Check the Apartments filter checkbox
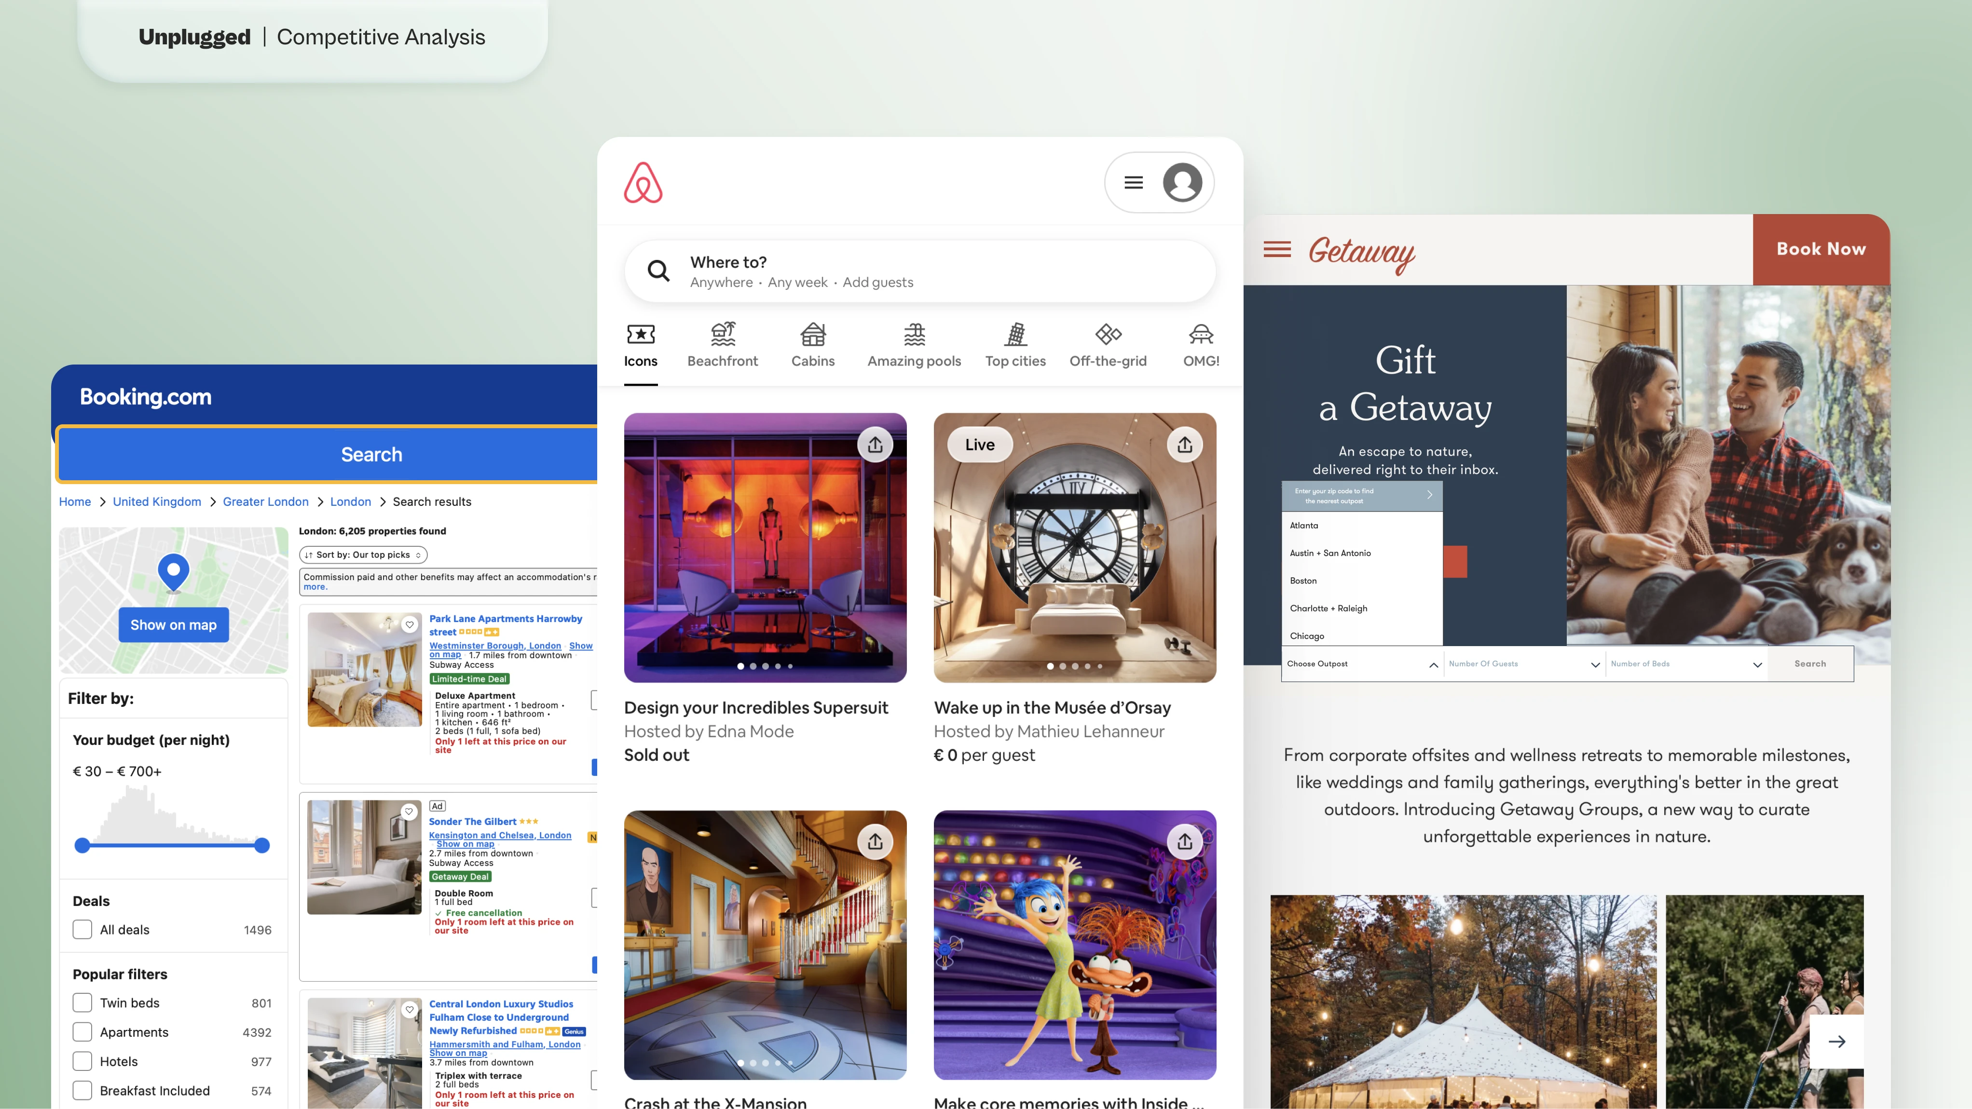The width and height of the screenshot is (1972, 1109). 82,1032
